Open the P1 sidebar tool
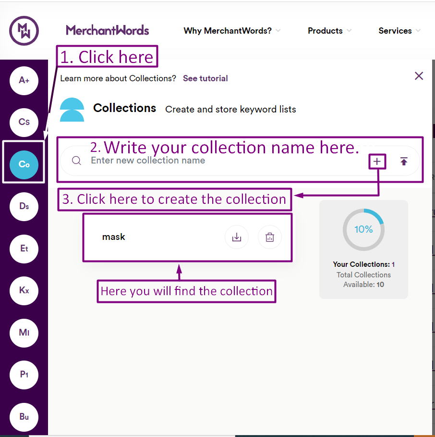Image resolution: width=435 pixels, height=437 pixels. (x=24, y=375)
